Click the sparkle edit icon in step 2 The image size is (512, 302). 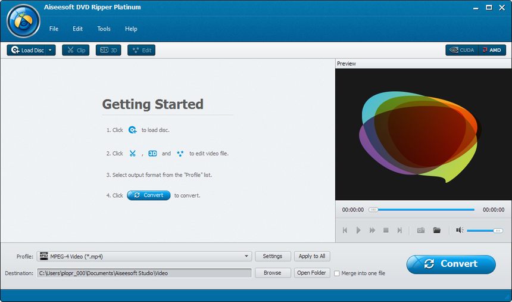(x=180, y=153)
